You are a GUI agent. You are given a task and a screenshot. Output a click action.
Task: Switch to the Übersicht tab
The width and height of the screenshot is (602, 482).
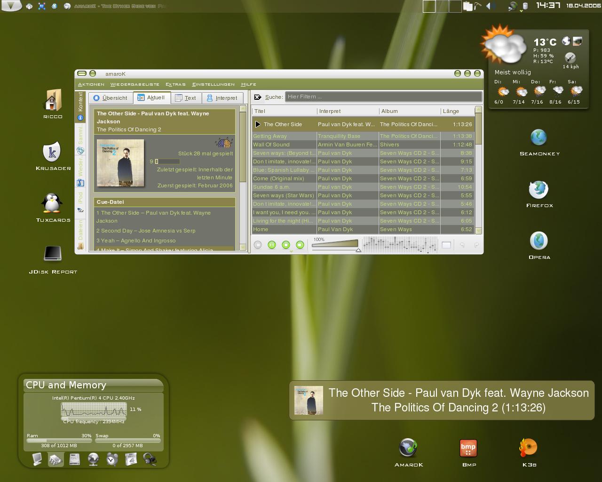(111, 98)
